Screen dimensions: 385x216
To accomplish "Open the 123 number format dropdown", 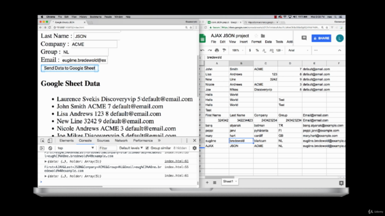I will pos(279,50).
